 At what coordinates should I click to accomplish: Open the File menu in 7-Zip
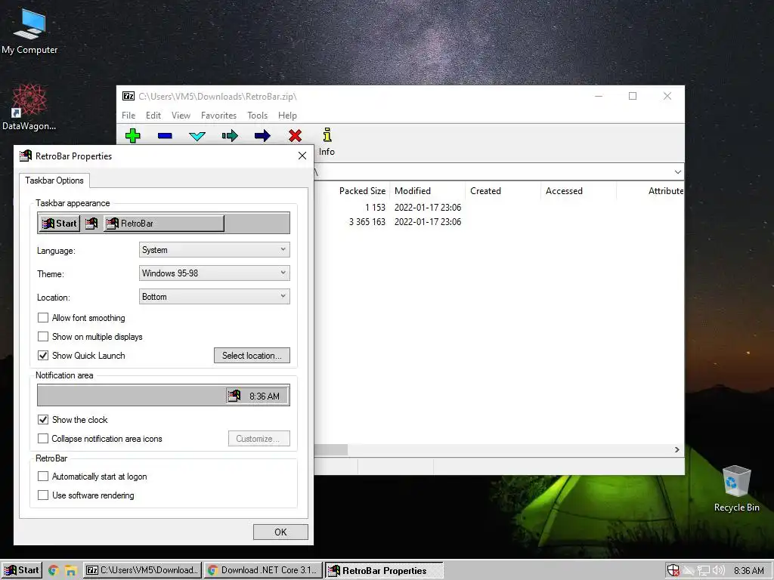[128, 116]
